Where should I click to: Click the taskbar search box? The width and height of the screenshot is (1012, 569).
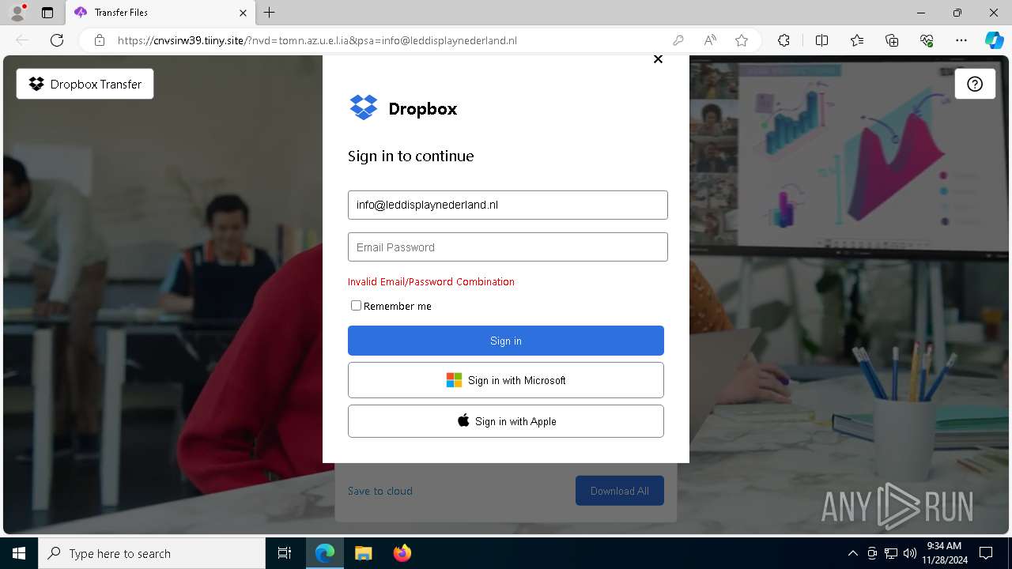(152, 553)
